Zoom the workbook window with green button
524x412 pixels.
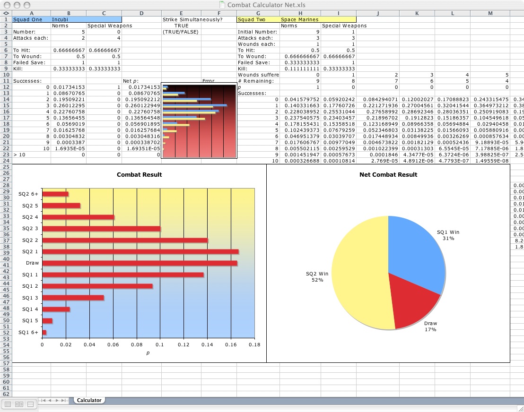coord(27,5)
